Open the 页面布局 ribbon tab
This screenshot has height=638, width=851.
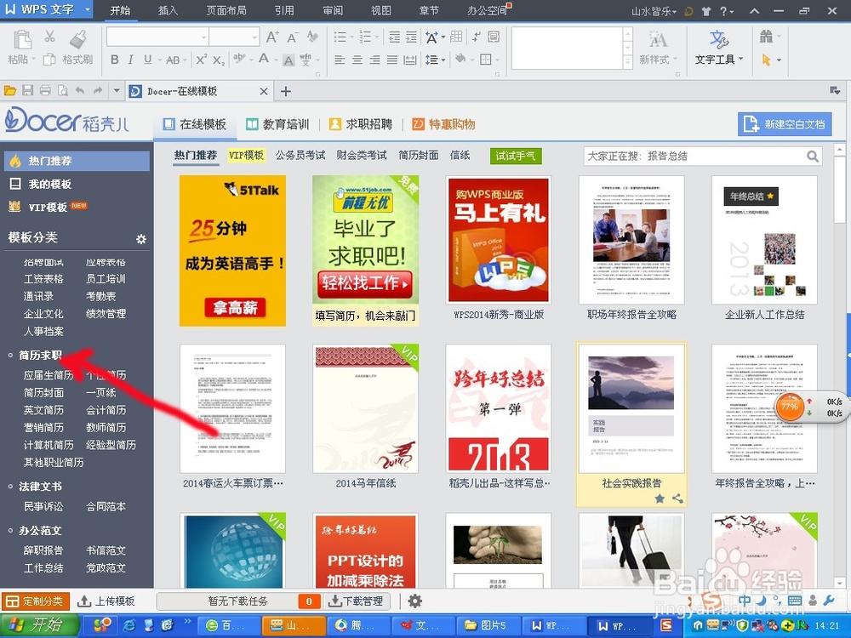226,10
